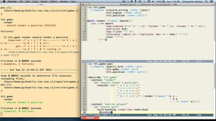Click the stacked-arrows menu bar icon
The height and width of the screenshot is (121, 216).
point(132,1)
